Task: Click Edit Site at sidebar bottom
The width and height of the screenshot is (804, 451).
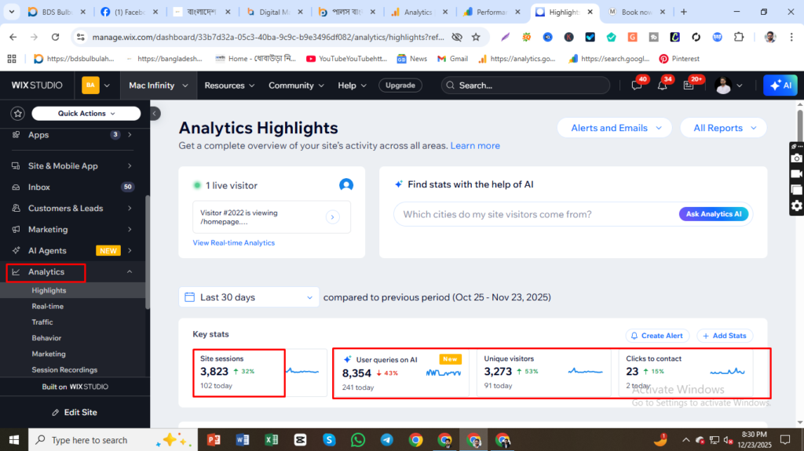Action: click(75, 412)
